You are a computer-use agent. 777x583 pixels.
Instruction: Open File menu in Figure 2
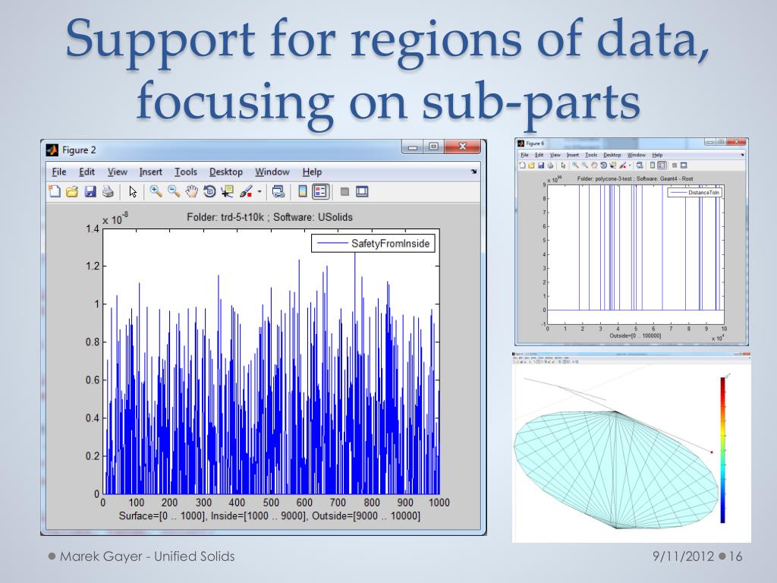point(59,172)
